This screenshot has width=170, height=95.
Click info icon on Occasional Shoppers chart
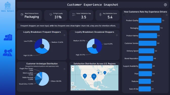pos(117,35)
